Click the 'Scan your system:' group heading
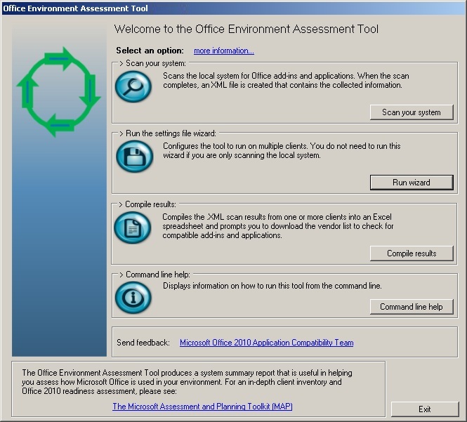 click(152, 63)
